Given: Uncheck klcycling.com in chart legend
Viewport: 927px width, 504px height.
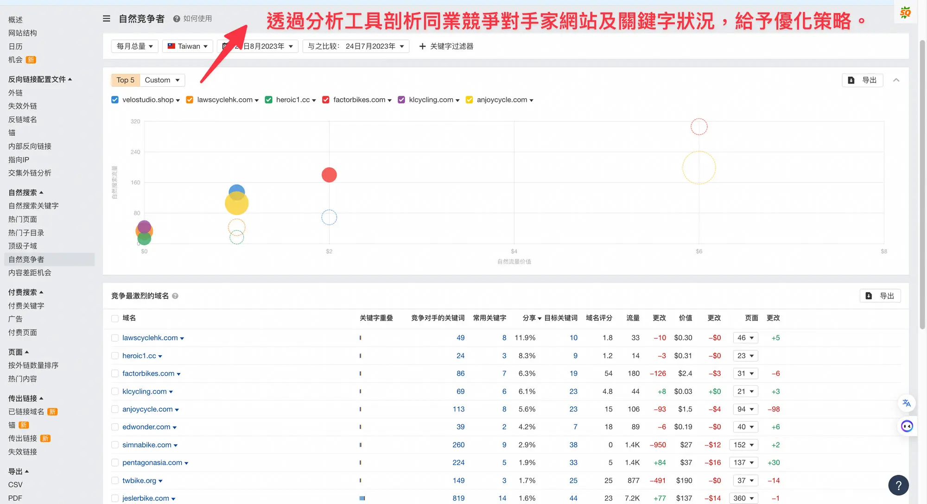Looking at the screenshot, I should click(x=401, y=100).
